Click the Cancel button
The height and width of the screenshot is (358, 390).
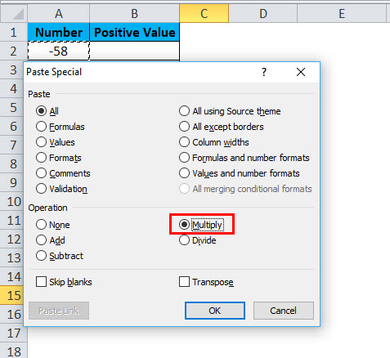(284, 311)
